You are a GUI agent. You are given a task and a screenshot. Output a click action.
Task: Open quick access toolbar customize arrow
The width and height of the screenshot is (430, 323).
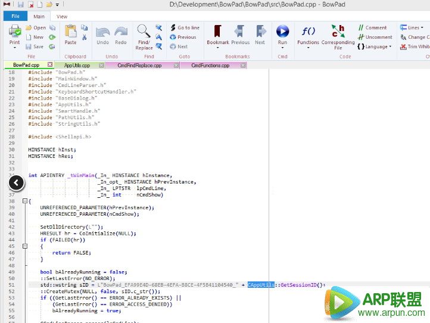tap(57, 5)
